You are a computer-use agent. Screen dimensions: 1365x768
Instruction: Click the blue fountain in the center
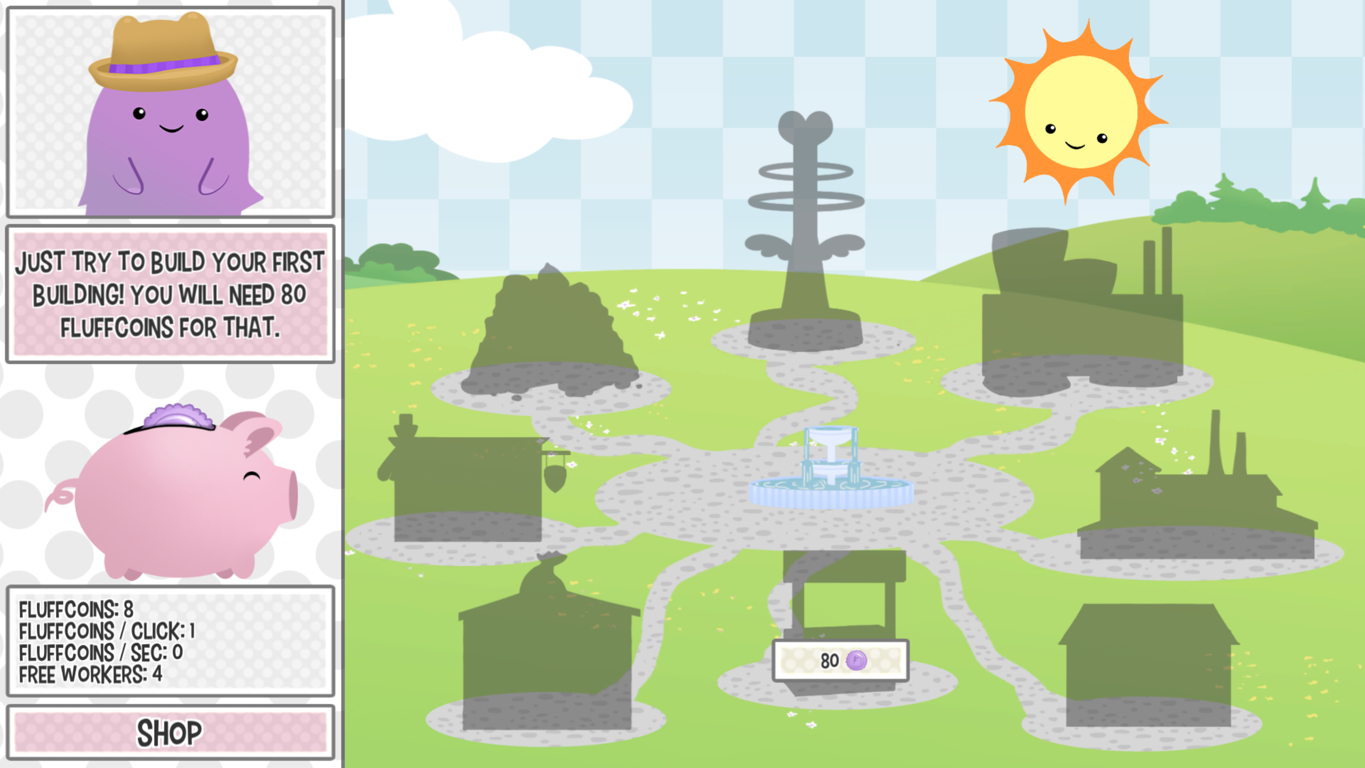(x=831, y=472)
